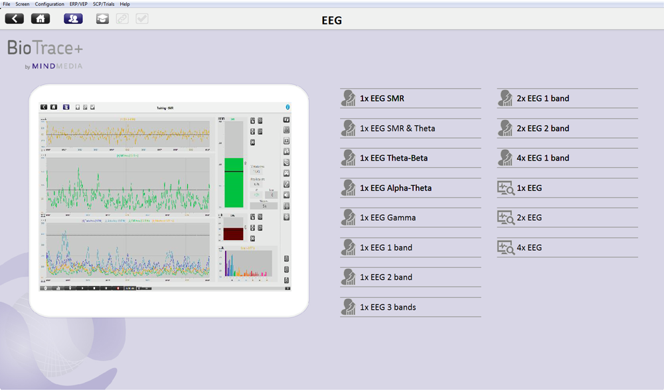This screenshot has height=390, width=664.
Task: Select the 1x EEG SMR screen
Action: tap(410, 98)
